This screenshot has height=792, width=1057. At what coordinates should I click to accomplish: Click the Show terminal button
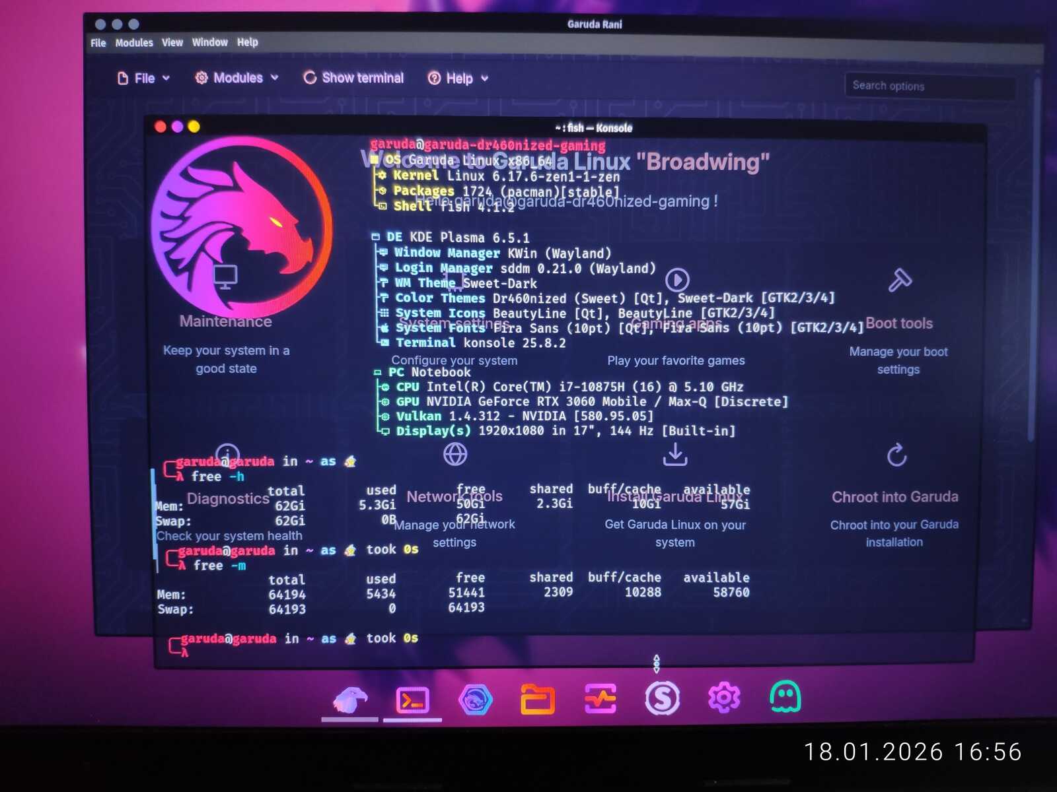tap(353, 78)
